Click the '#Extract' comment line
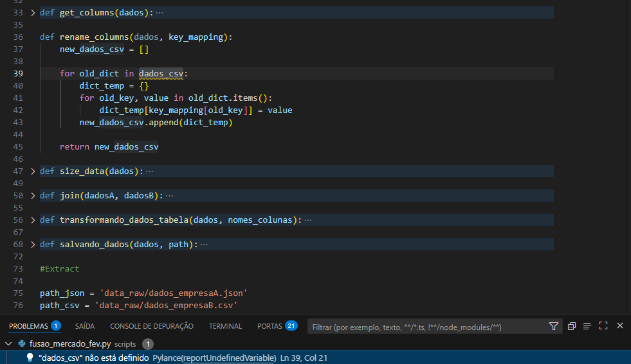The height and width of the screenshot is (364, 631). point(60,269)
